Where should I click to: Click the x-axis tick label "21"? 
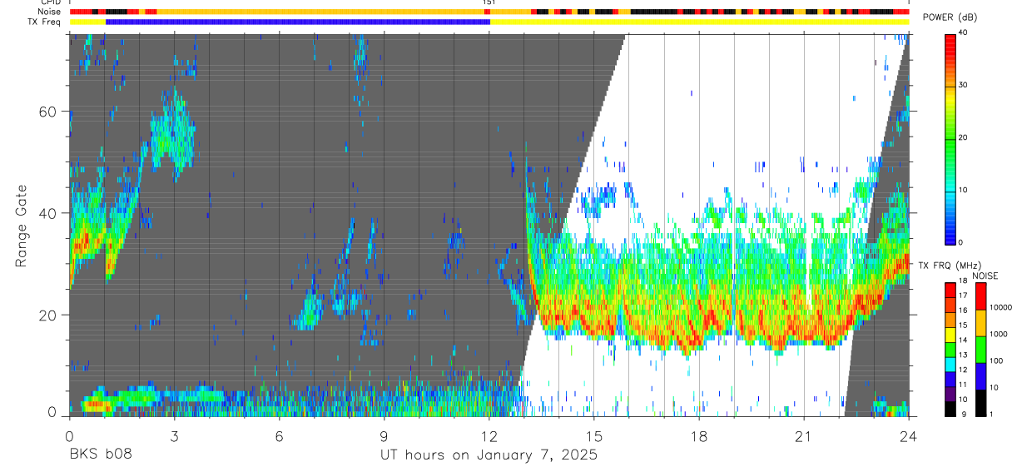[804, 436]
